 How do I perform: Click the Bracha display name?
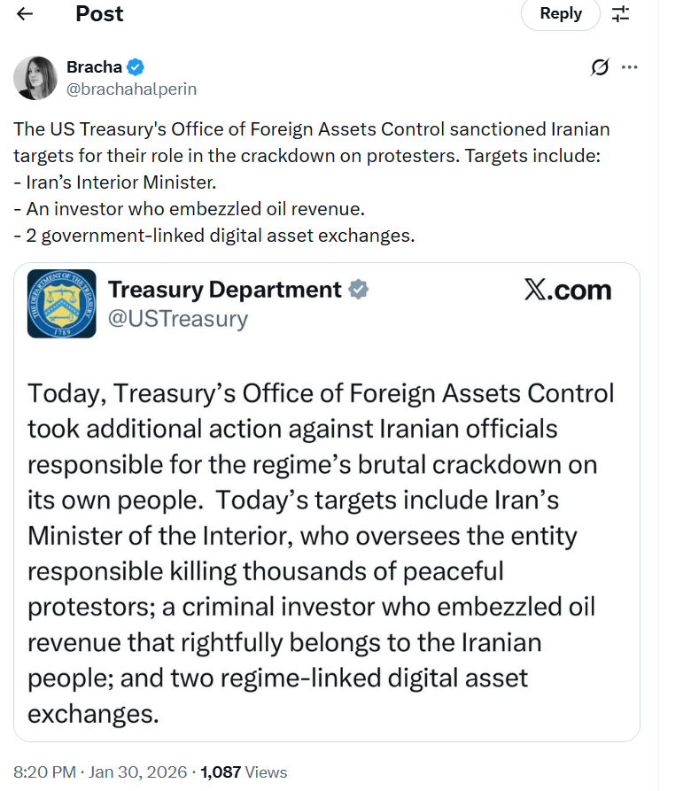pos(94,67)
